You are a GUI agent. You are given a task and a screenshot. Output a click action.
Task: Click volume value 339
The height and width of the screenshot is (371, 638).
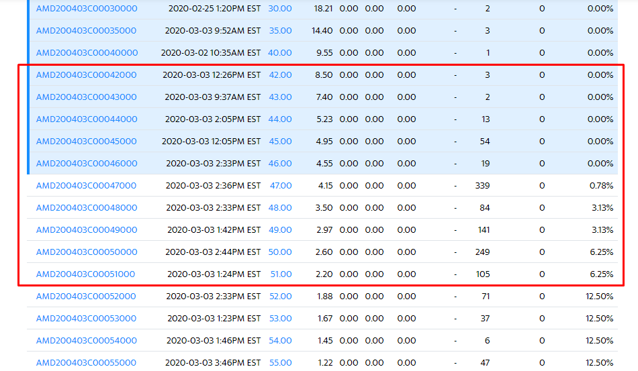pyautogui.click(x=483, y=186)
